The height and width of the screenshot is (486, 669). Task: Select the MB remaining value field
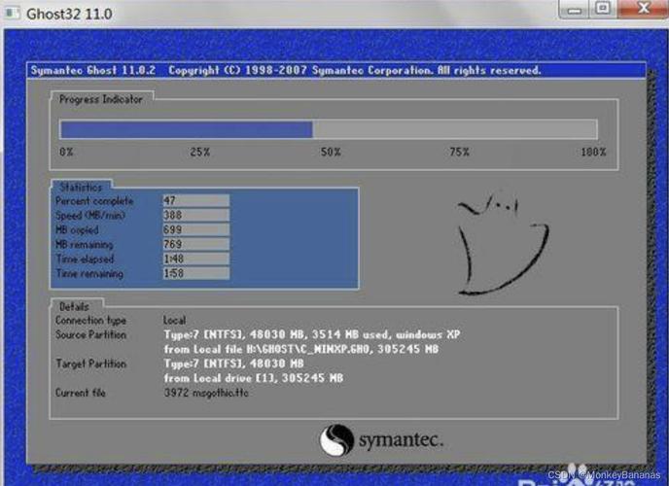196,245
